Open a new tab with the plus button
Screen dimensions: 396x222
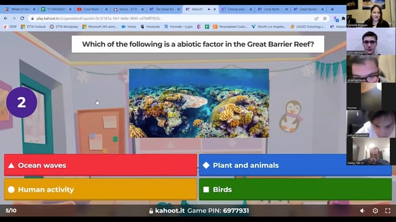pyautogui.click(x=332, y=9)
